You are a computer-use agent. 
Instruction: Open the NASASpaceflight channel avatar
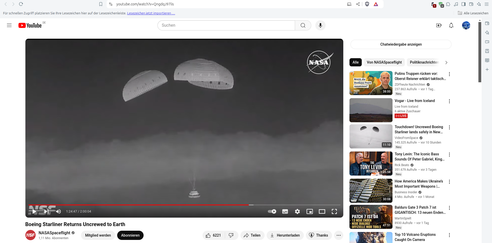pos(31,235)
